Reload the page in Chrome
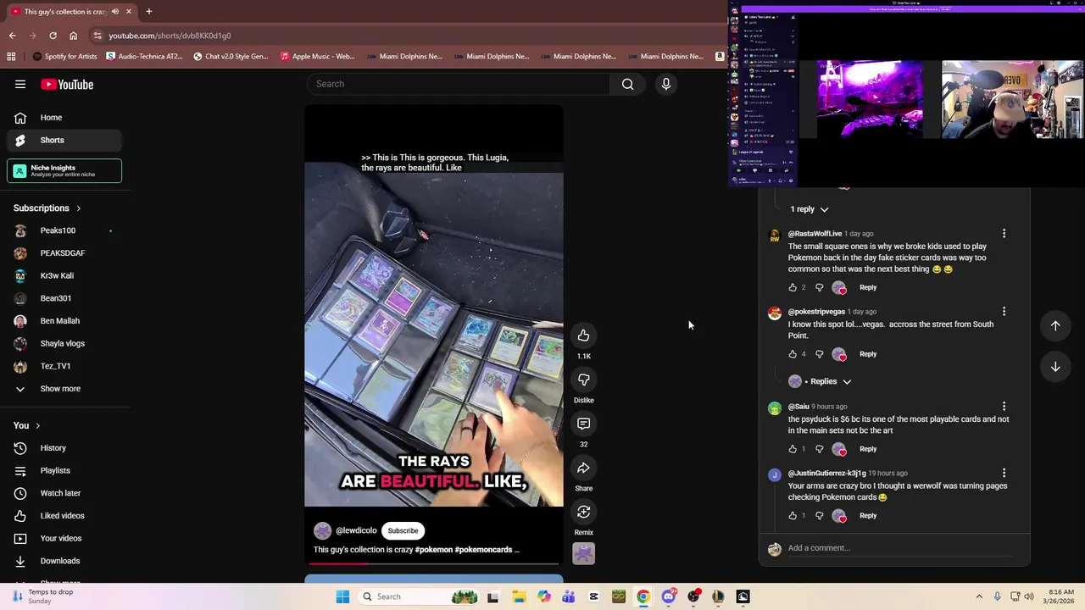This screenshot has width=1085, height=610. [53, 36]
